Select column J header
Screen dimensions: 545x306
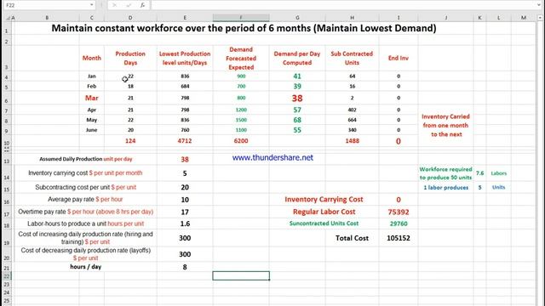pyautogui.click(x=446, y=18)
